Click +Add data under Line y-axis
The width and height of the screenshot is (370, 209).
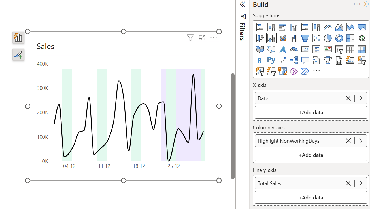coord(311,197)
